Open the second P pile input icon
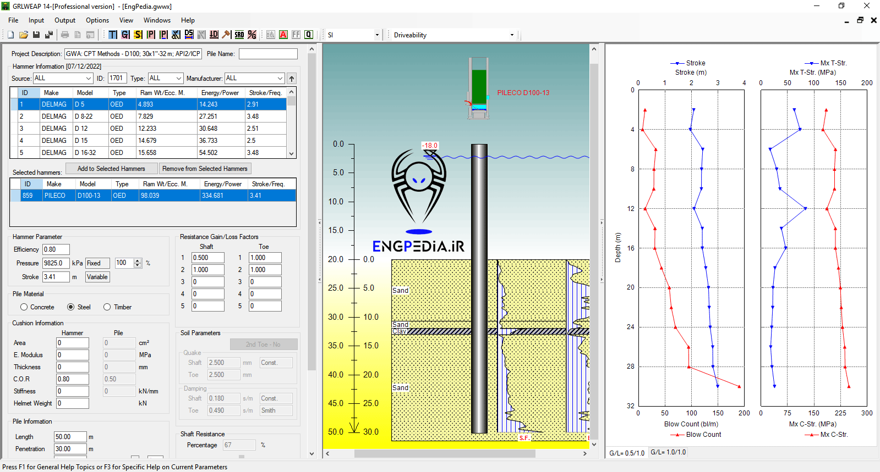 tap(163, 35)
